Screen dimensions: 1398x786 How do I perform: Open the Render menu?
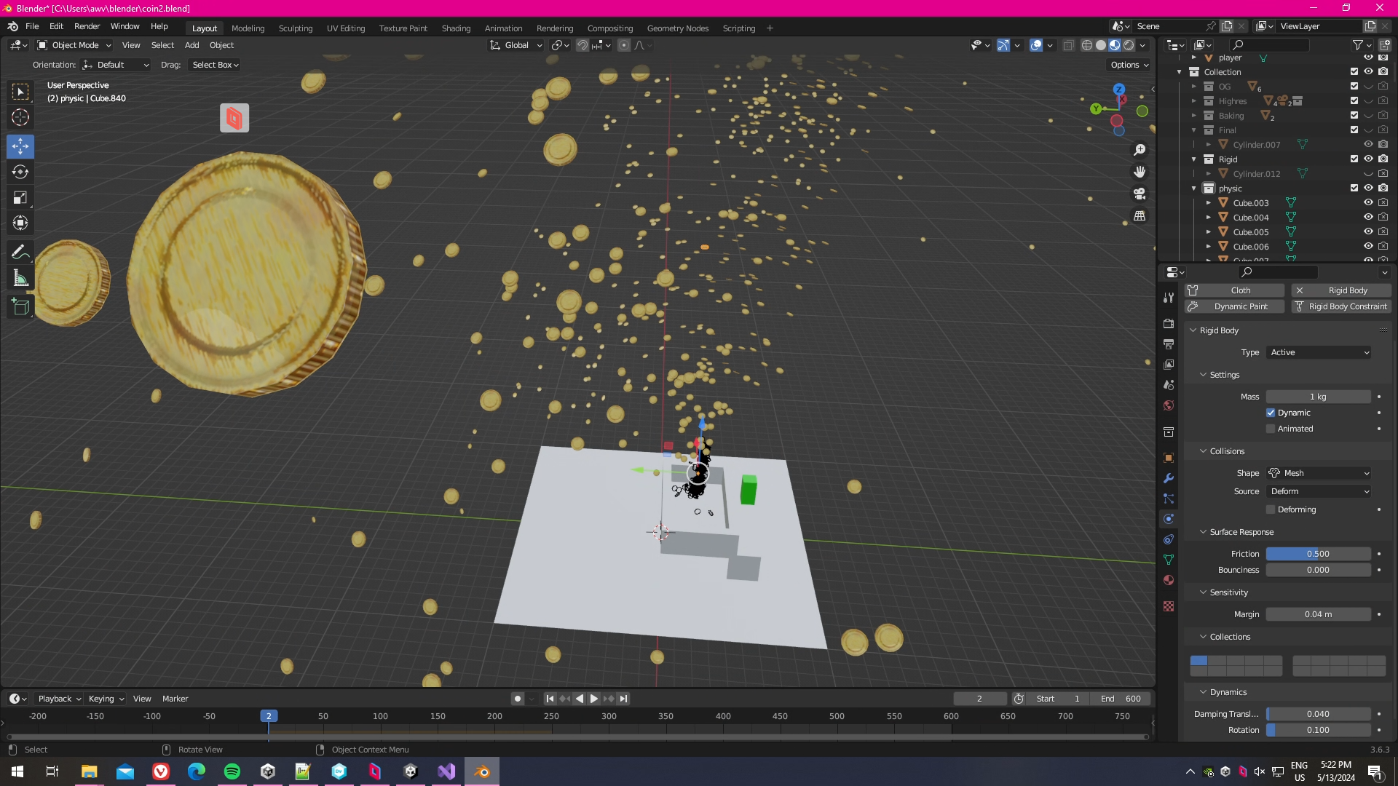[x=87, y=26]
